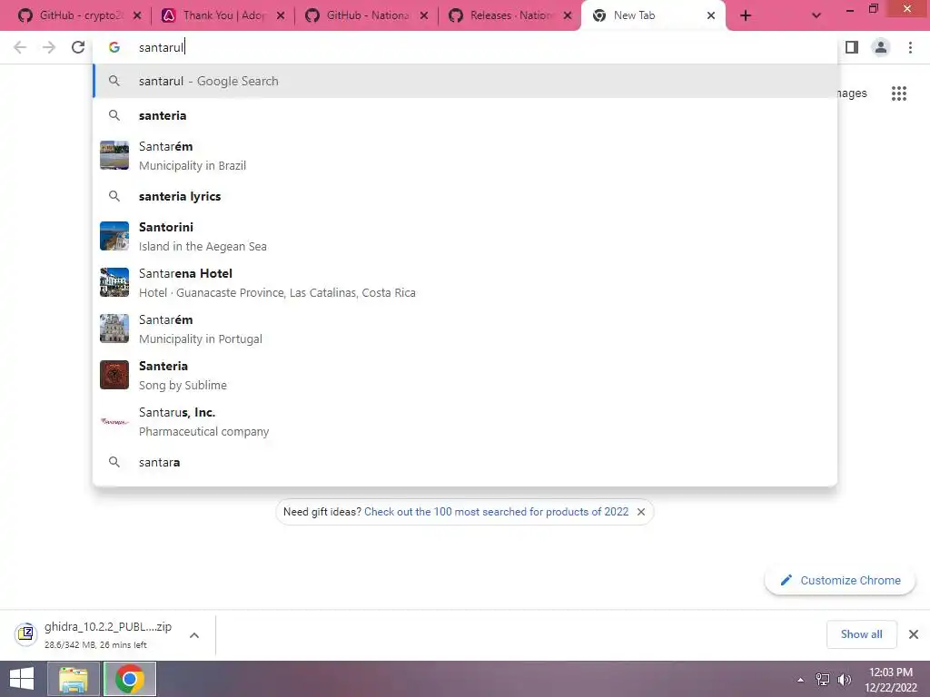Image resolution: width=930 pixels, height=697 pixels.
Task: Click network tray icon
Action: (823, 680)
